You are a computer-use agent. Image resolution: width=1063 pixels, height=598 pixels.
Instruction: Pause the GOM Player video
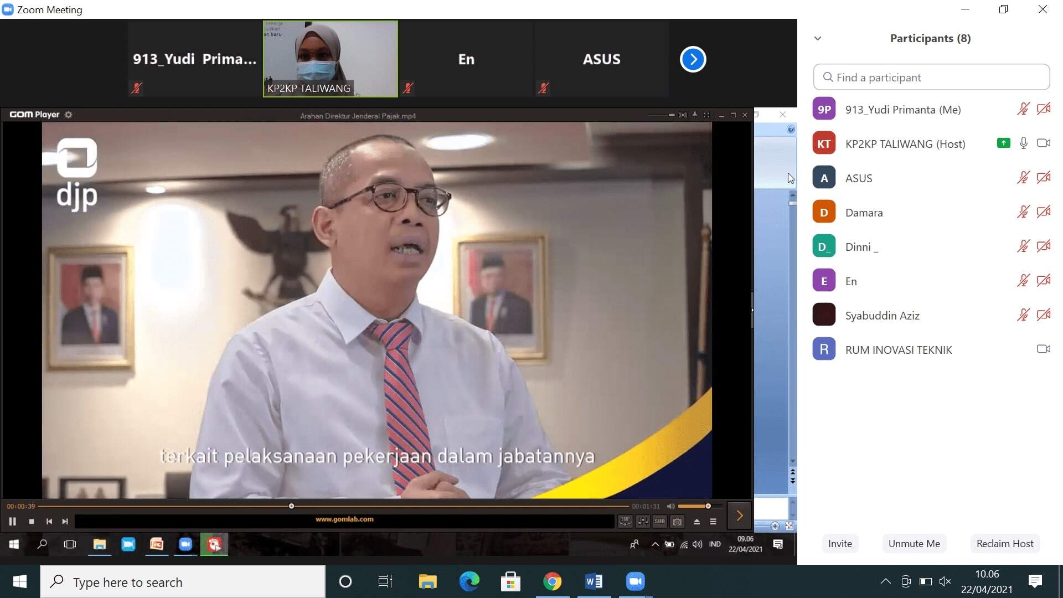(x=12, y=522)
